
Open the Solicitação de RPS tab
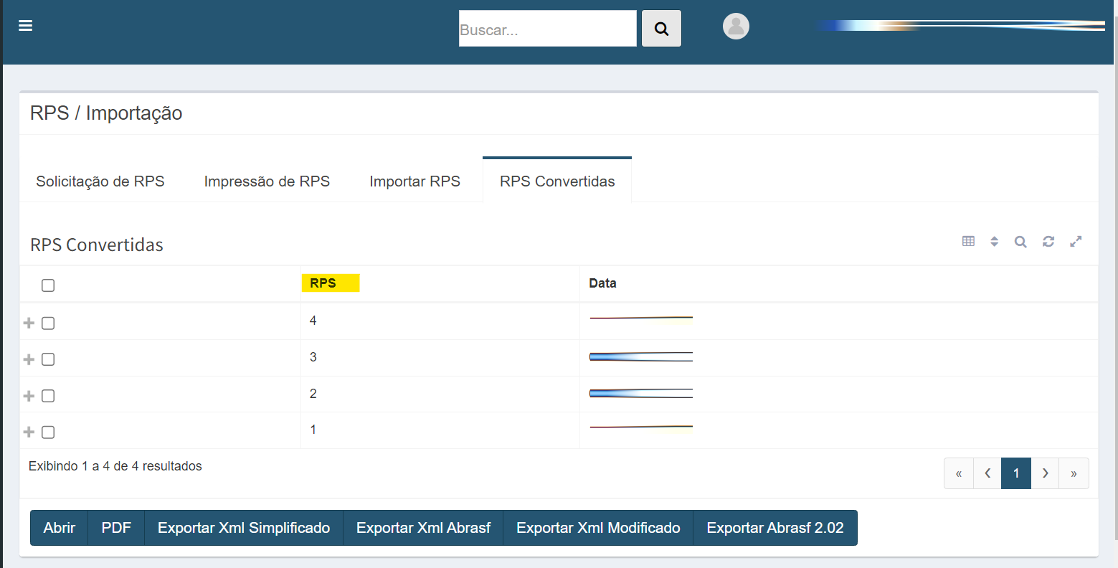100,181
